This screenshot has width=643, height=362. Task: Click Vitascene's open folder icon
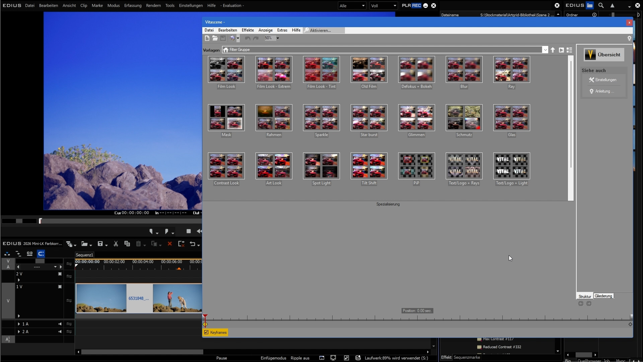(x=215, y=38)
